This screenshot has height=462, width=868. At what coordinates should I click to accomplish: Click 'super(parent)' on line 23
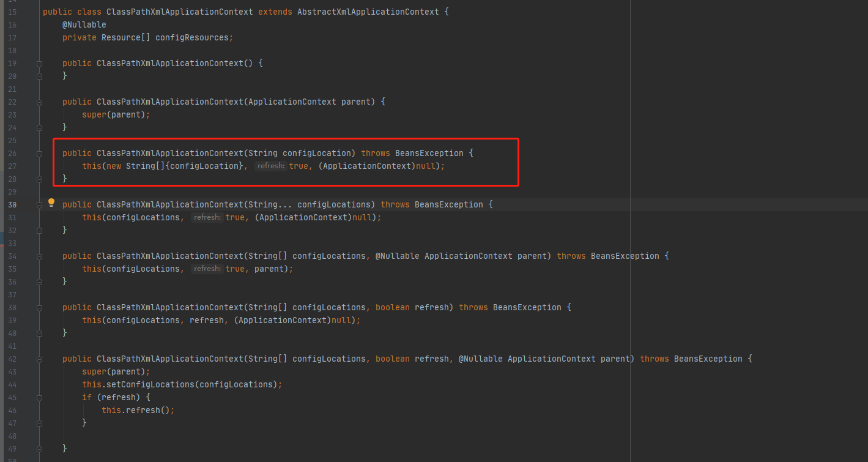coord(114,114)
